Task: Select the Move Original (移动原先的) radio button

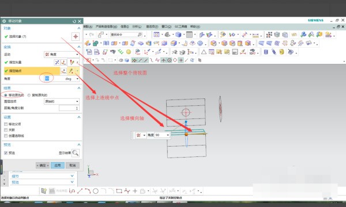Action: point(6,95)
